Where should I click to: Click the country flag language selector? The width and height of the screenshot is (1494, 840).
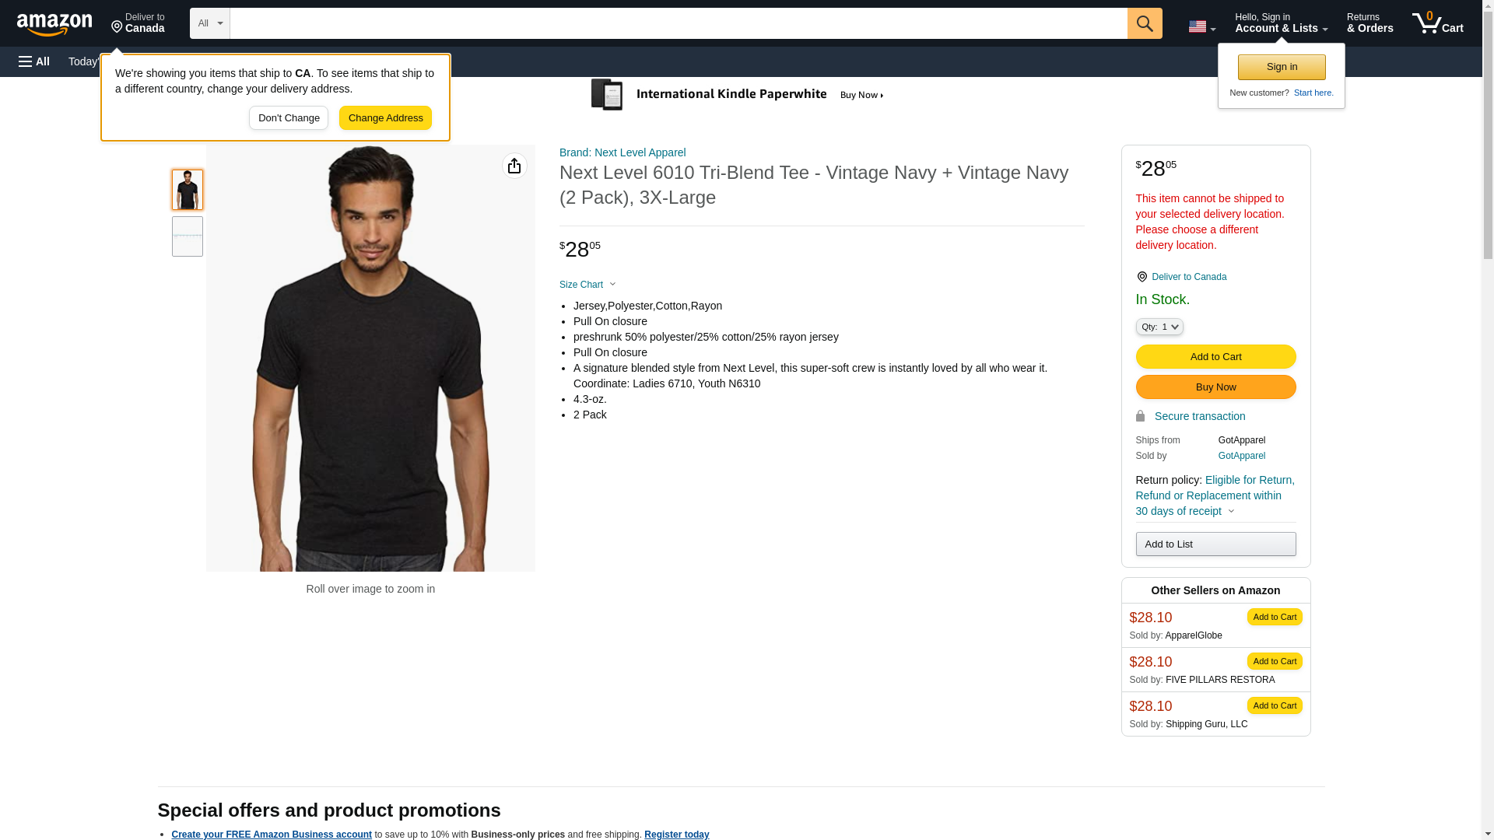(x=1201, y=26)
